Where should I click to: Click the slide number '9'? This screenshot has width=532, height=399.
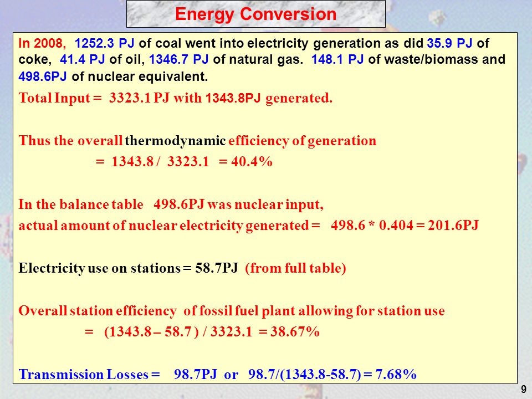(x=524, y=389)
